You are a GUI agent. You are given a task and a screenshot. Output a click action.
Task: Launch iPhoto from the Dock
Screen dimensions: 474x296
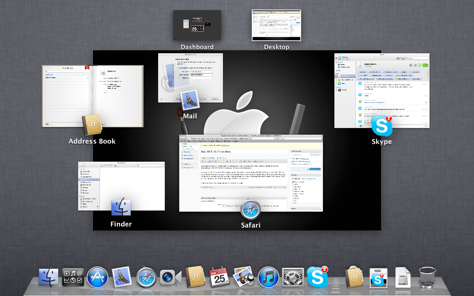click(x=244, y=277)
